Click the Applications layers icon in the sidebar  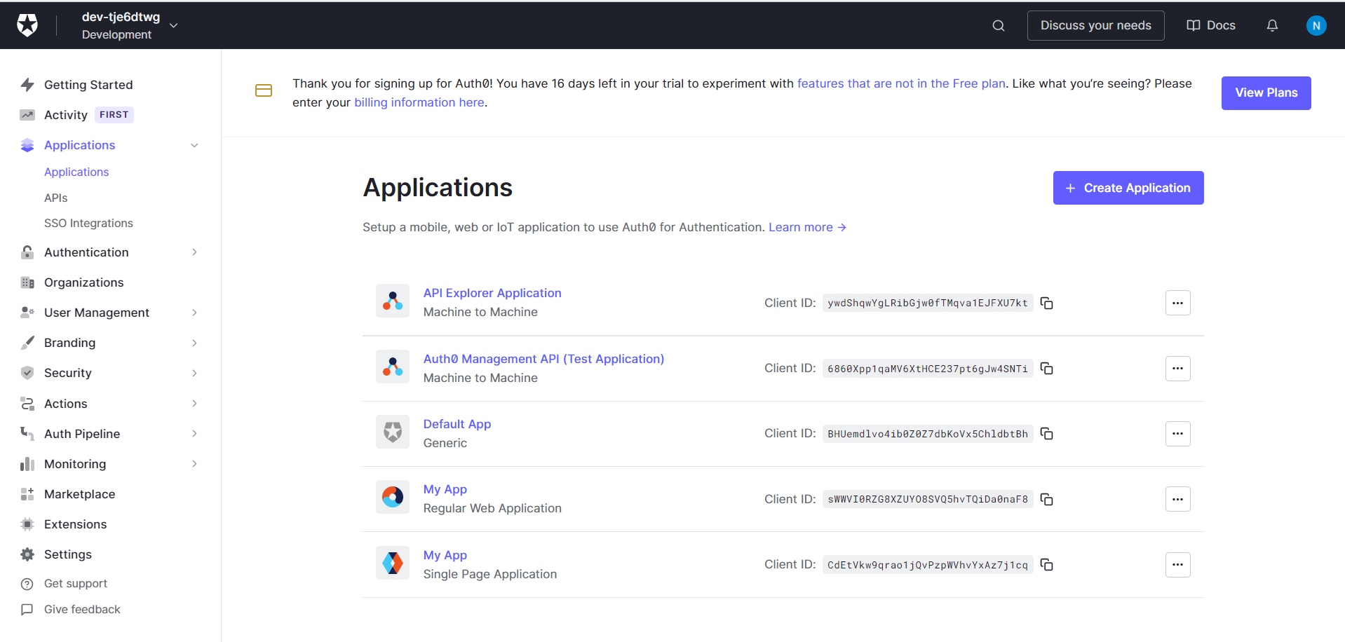coord(27,145)
